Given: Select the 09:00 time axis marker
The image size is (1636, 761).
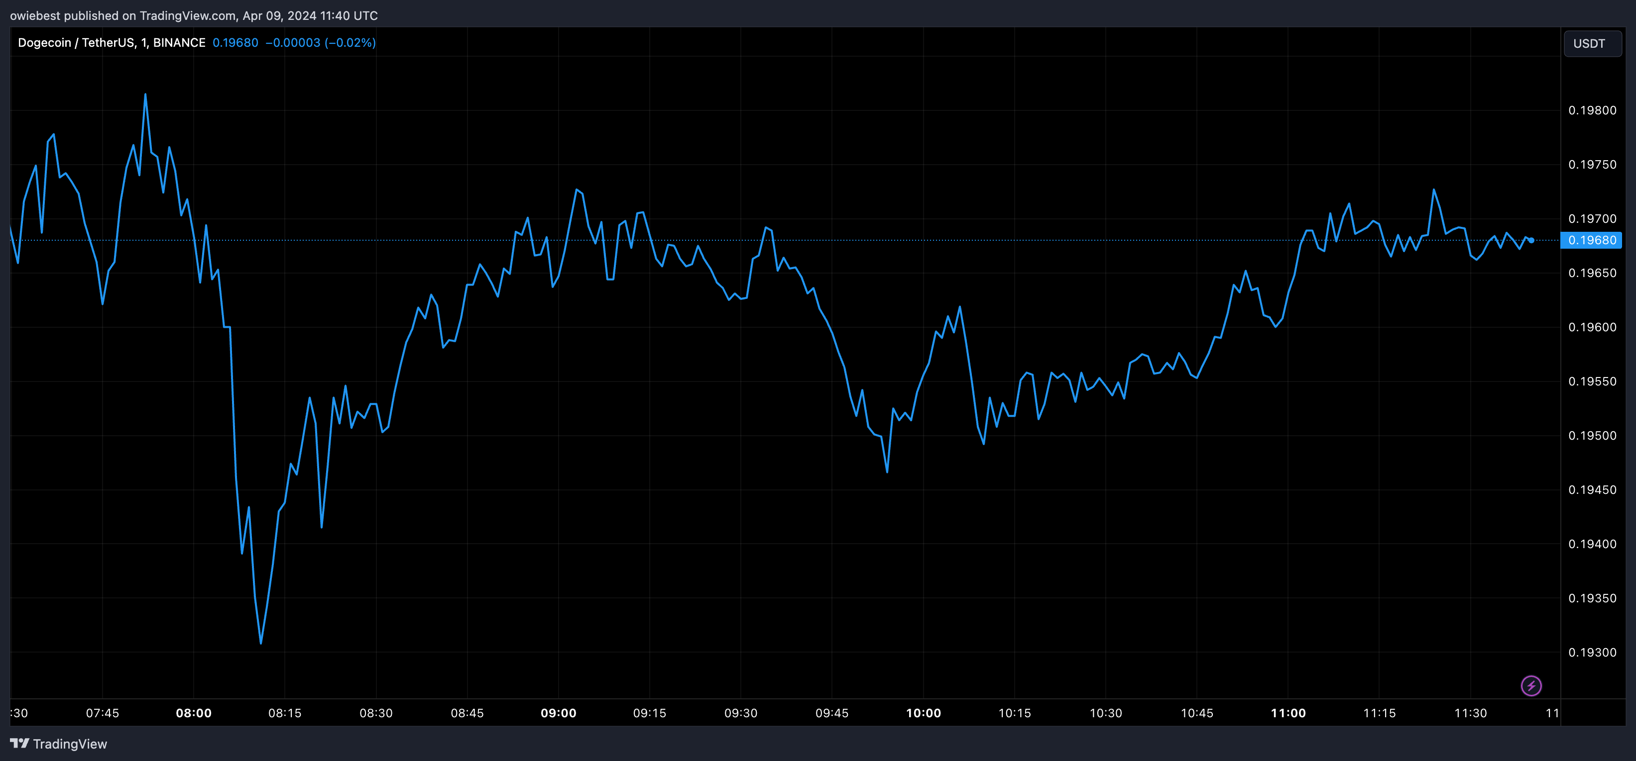Looking at the screenshot, I should (558, 713).
